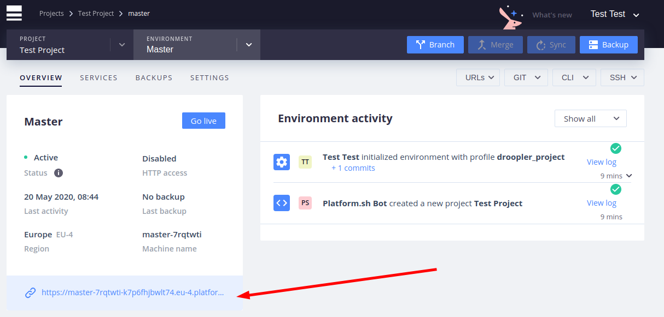Click the No backup value
Viewport: 664px width, 317px height.
click(164, 197)
